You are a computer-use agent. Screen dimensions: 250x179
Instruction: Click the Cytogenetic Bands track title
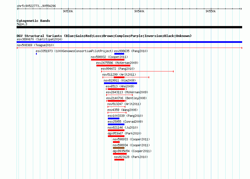click(x=33, y=21)
